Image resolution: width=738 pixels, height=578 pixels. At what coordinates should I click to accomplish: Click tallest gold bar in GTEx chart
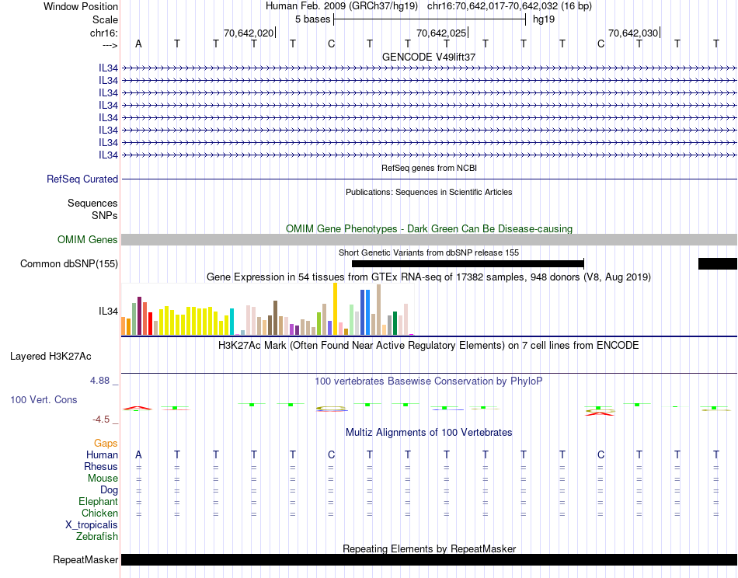click(335, 308)
